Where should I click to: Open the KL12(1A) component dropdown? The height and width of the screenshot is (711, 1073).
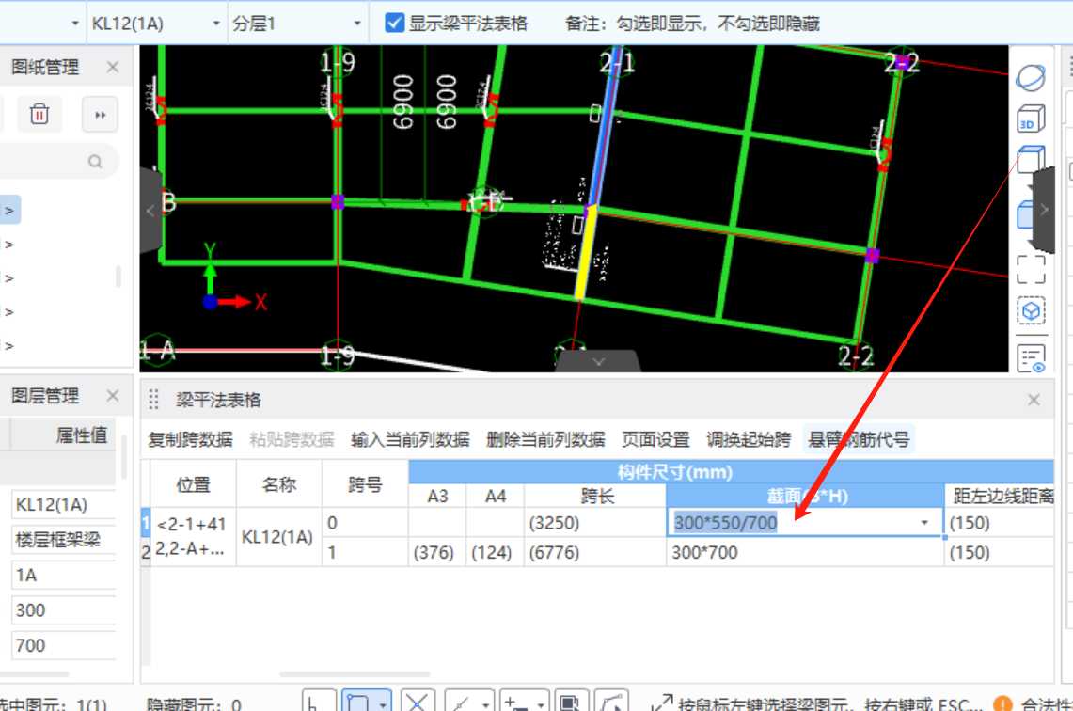pyautogui.click(x=216, y=24)
